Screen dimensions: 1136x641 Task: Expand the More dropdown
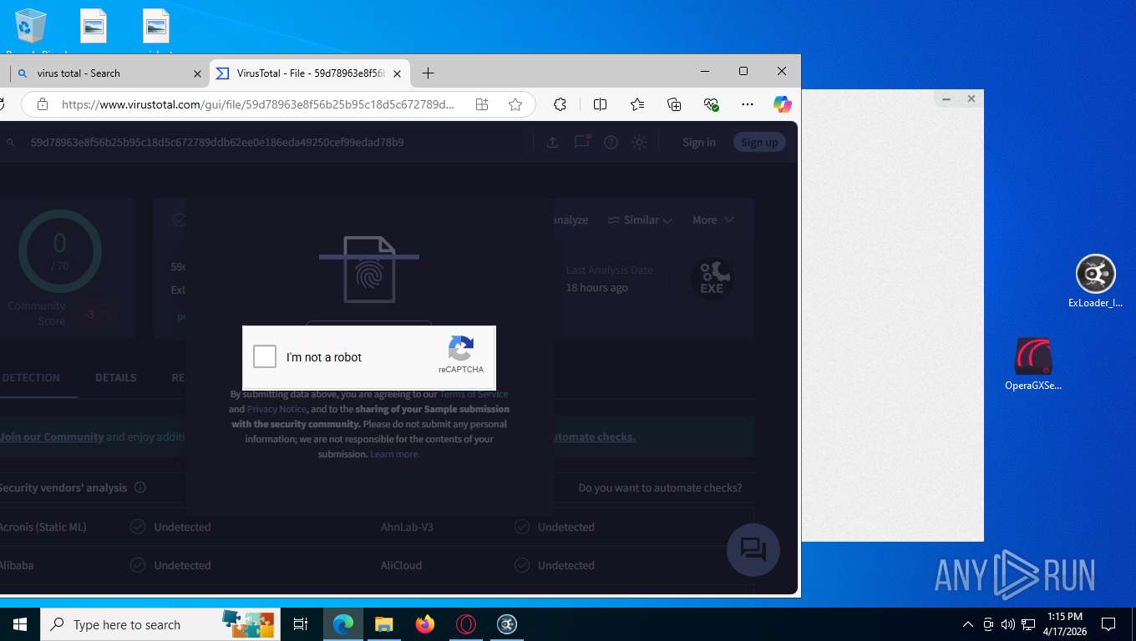pos(713,220)
